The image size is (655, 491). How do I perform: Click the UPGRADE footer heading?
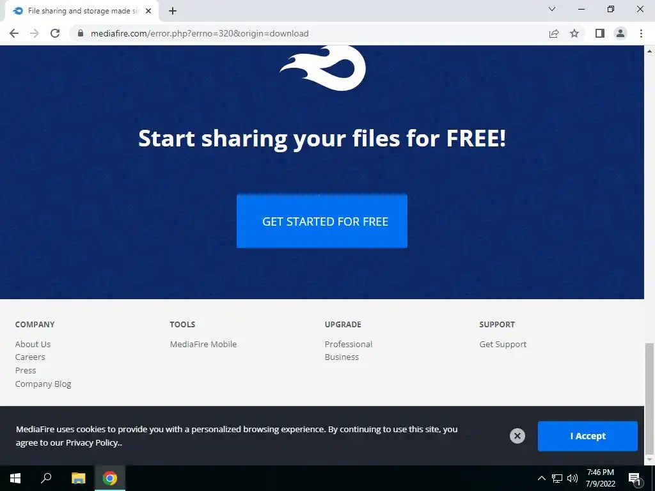[x=343, y=324]
